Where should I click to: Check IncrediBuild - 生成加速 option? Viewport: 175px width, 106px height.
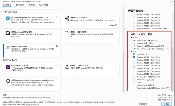[134, 79]
